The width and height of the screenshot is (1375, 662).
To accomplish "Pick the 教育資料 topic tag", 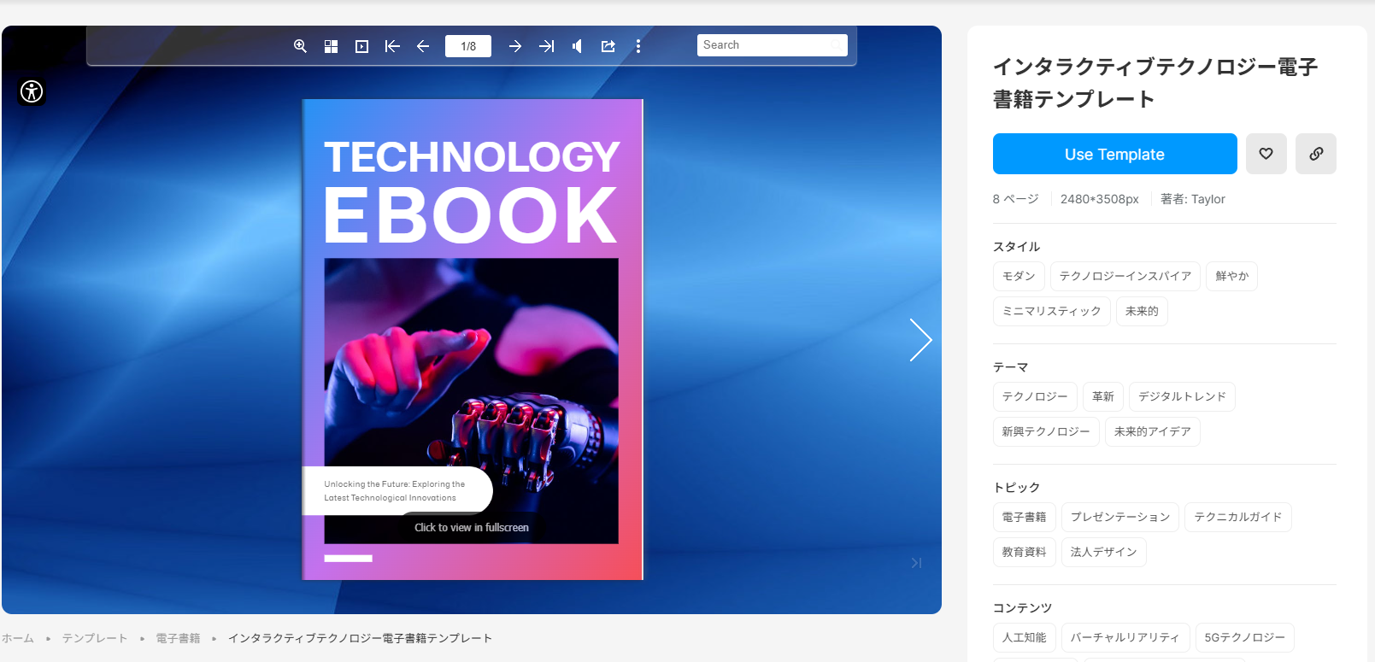I will 1025,552.
